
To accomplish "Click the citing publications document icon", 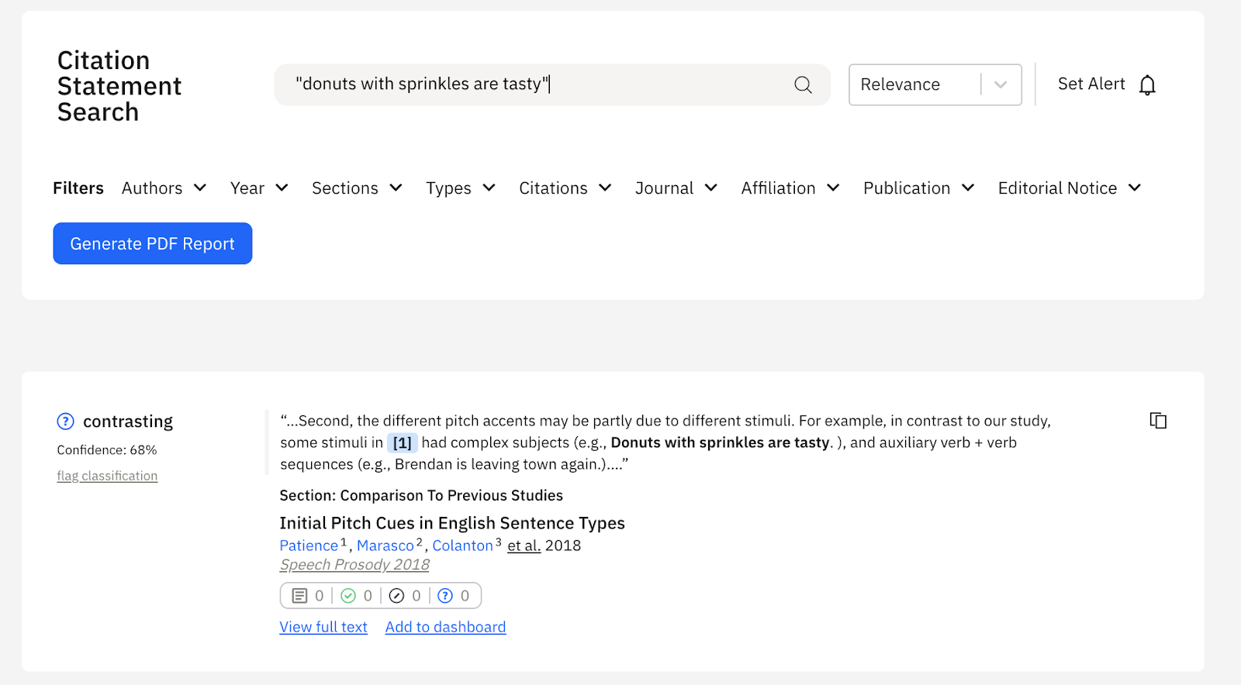I will (x=299, y=596).
